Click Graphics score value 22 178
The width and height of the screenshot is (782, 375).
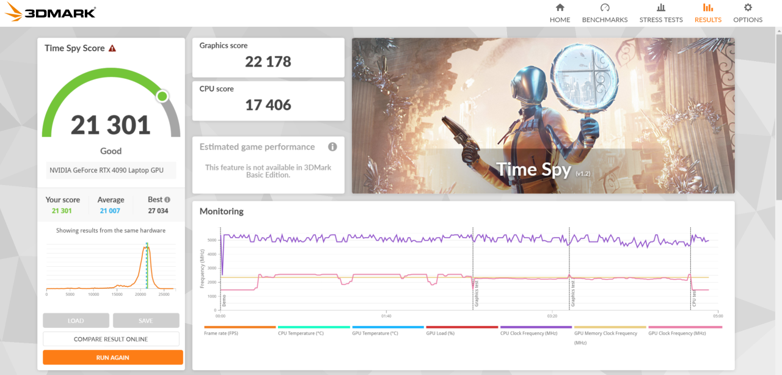(x=268, y=62)
